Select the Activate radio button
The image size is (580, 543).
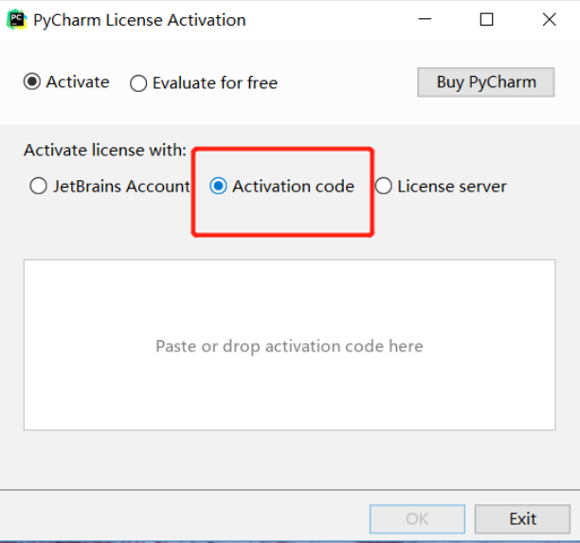tap(32, 81)
